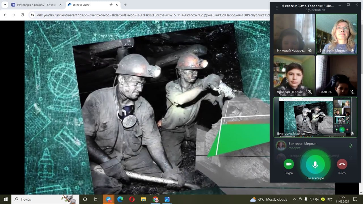
Task: Click the 8 участников label
Action: pos(315,10)
